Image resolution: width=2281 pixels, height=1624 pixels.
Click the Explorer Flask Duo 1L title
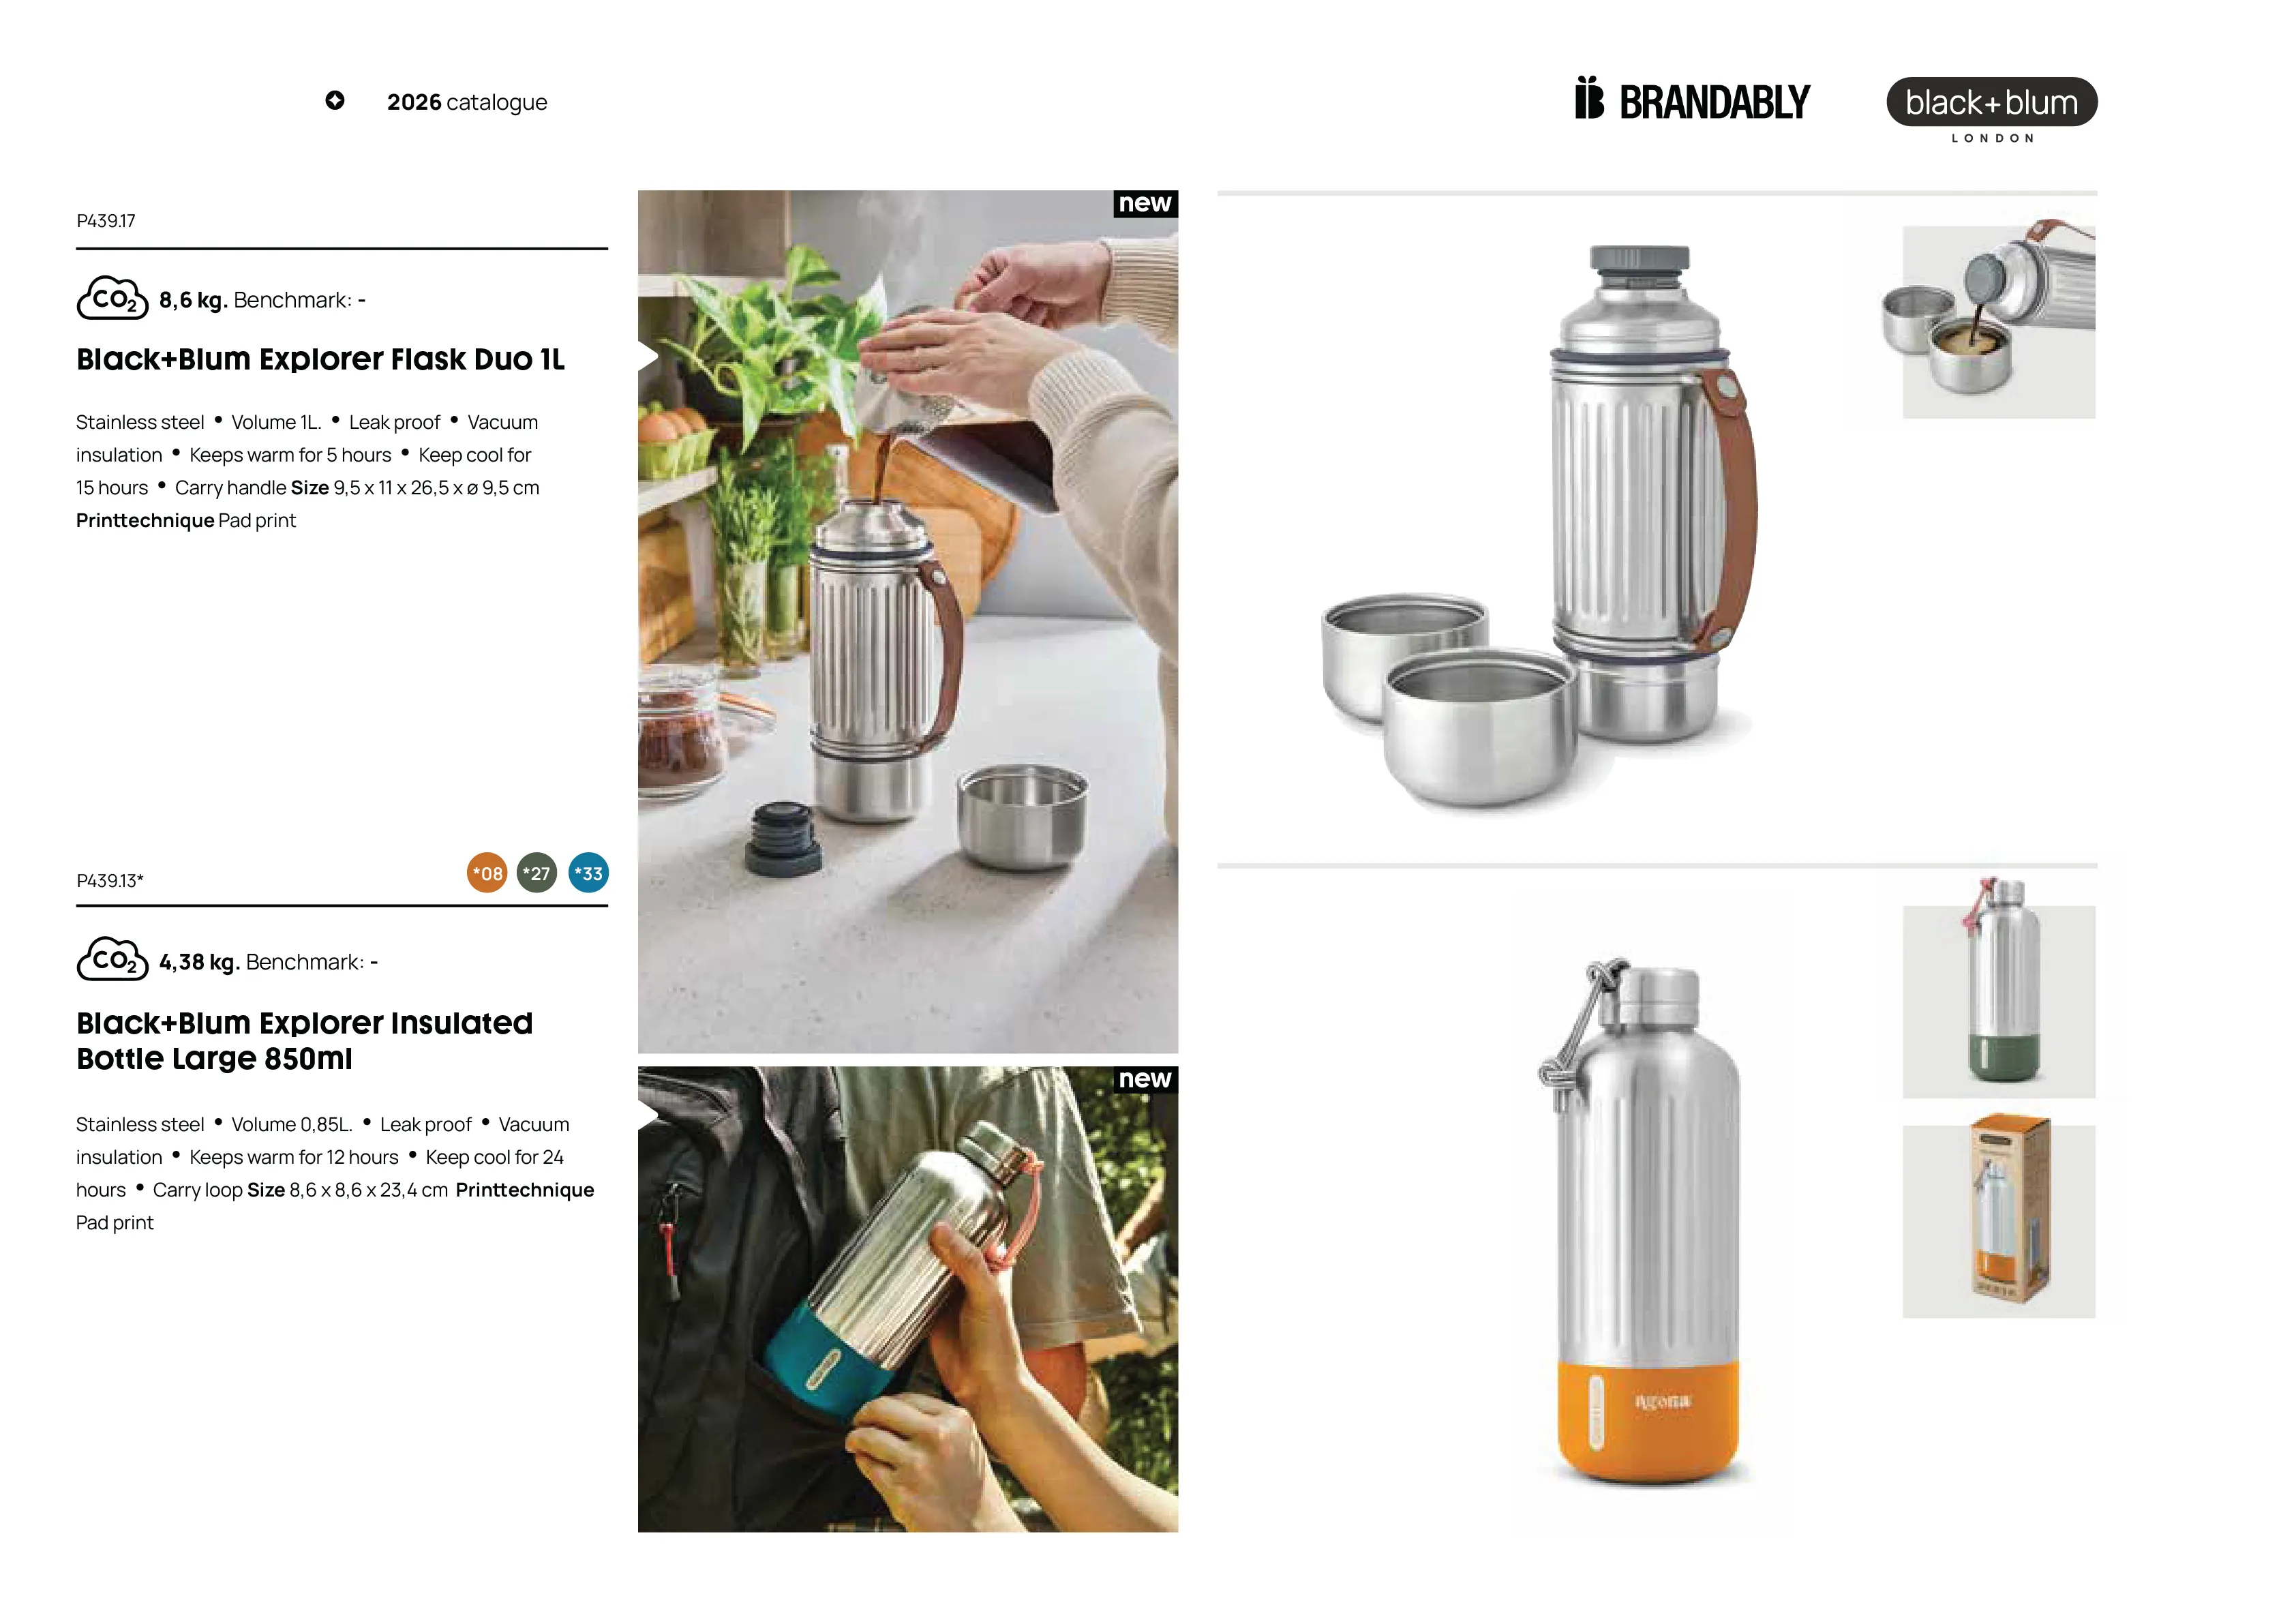320,359
